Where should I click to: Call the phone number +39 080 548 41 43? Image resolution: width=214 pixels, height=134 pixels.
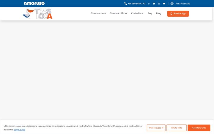pos(135,4)
